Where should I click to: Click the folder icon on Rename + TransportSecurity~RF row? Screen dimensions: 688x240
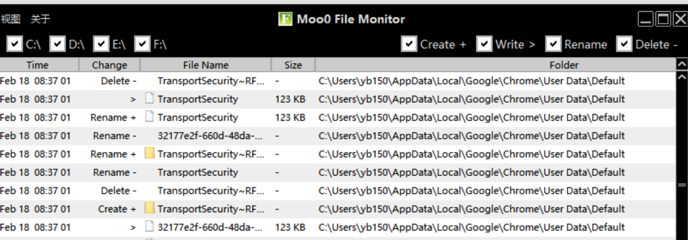[149, 154]
